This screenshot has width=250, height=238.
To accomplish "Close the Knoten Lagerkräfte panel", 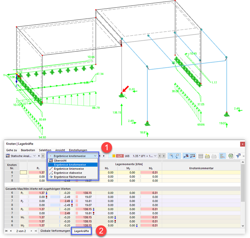I will pyautogui.click(x=242, y=144).
